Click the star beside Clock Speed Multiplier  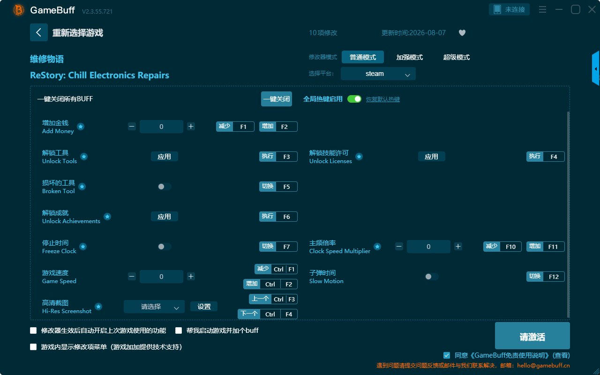[377, 247]
